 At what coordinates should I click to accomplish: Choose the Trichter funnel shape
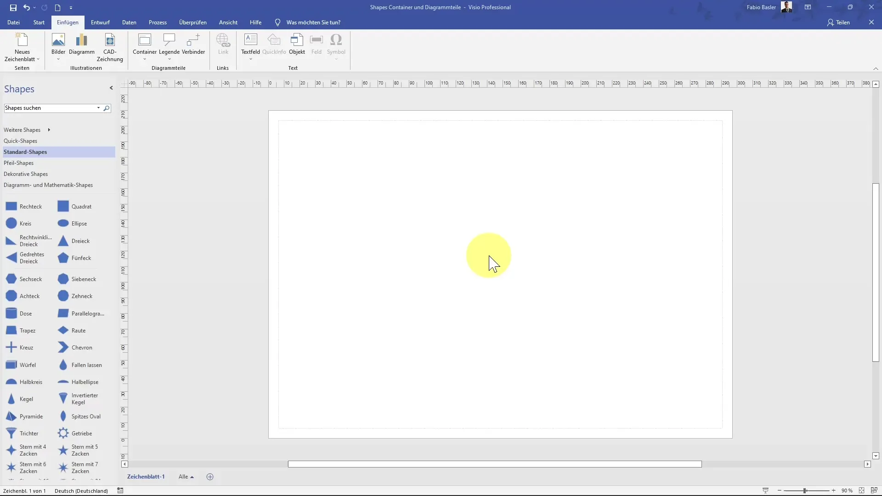(22, 434)
